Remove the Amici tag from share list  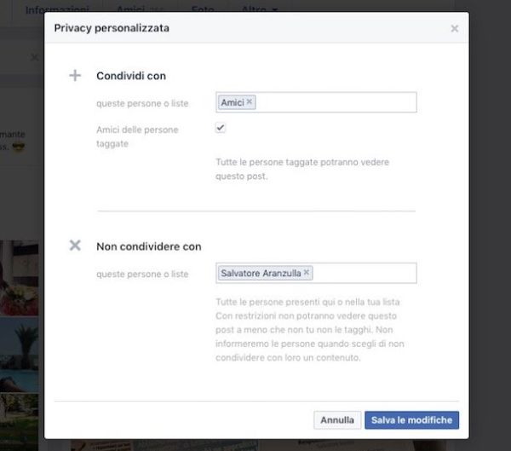tap(250, 102)
